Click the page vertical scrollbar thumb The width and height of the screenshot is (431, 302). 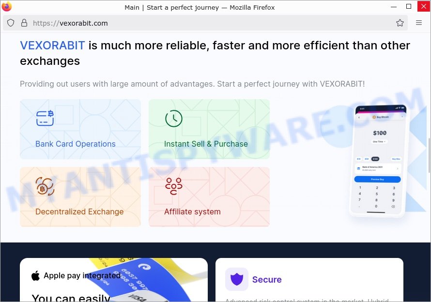(x=429, y=155)
